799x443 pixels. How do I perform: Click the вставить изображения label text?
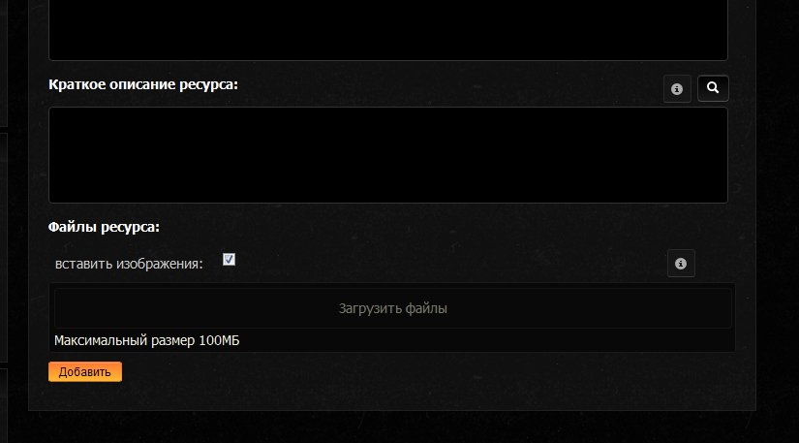129,264
